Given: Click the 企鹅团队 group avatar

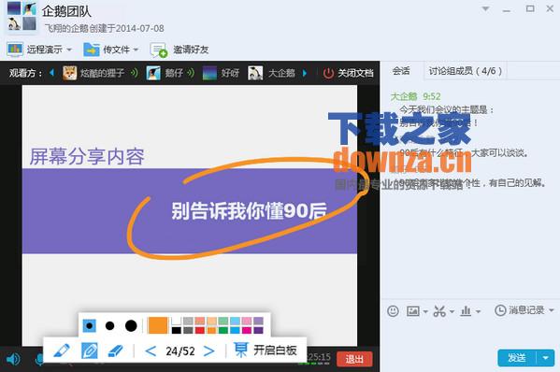Looking at the screenshot, I should (x=22, y=16).
